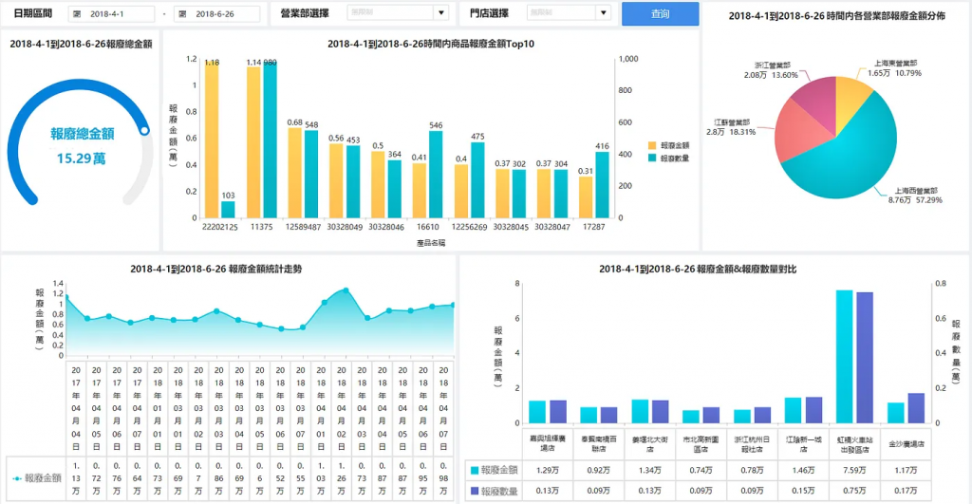Image resolution: width=972 pixels, height=504 pixels.
Task: Click the start date field showing 2018-4-1
Action: tap(112, 13)
